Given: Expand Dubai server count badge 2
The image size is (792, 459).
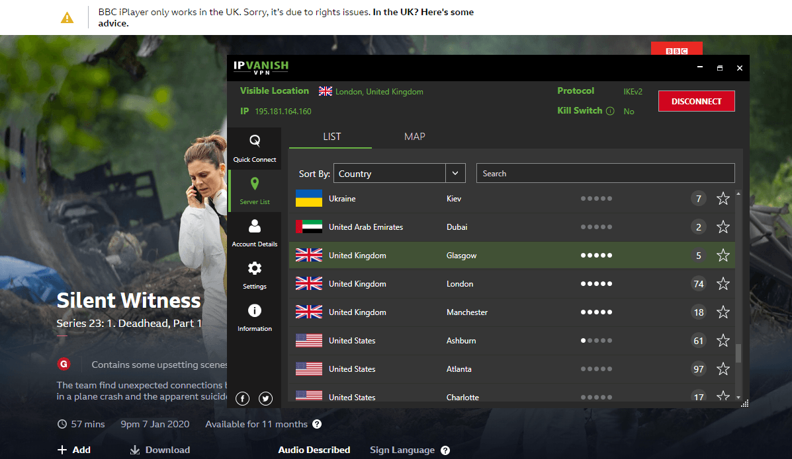Looking at the screenshot, I should (699, 227).
